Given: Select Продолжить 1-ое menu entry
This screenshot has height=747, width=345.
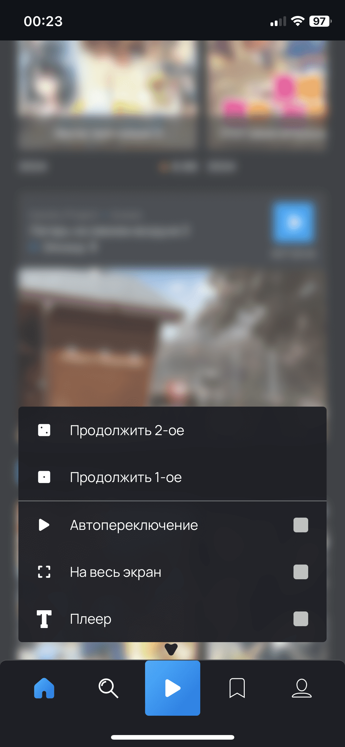Looking at the screenshot, I should coord(172,477).
